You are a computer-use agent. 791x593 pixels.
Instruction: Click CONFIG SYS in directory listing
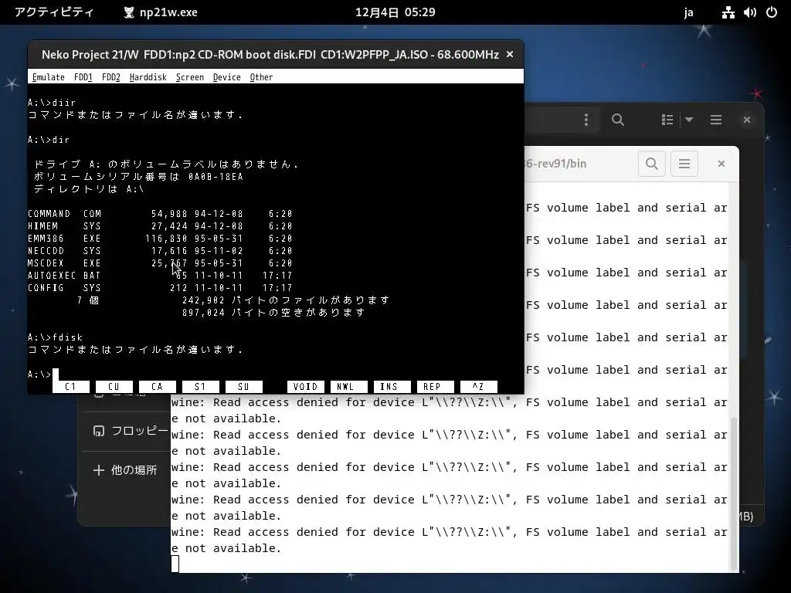(65, 288)
